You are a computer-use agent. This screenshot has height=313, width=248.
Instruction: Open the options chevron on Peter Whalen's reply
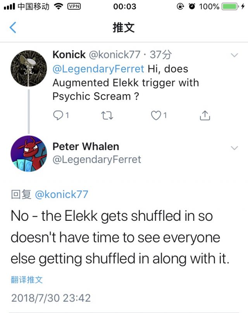coord(234,148)
